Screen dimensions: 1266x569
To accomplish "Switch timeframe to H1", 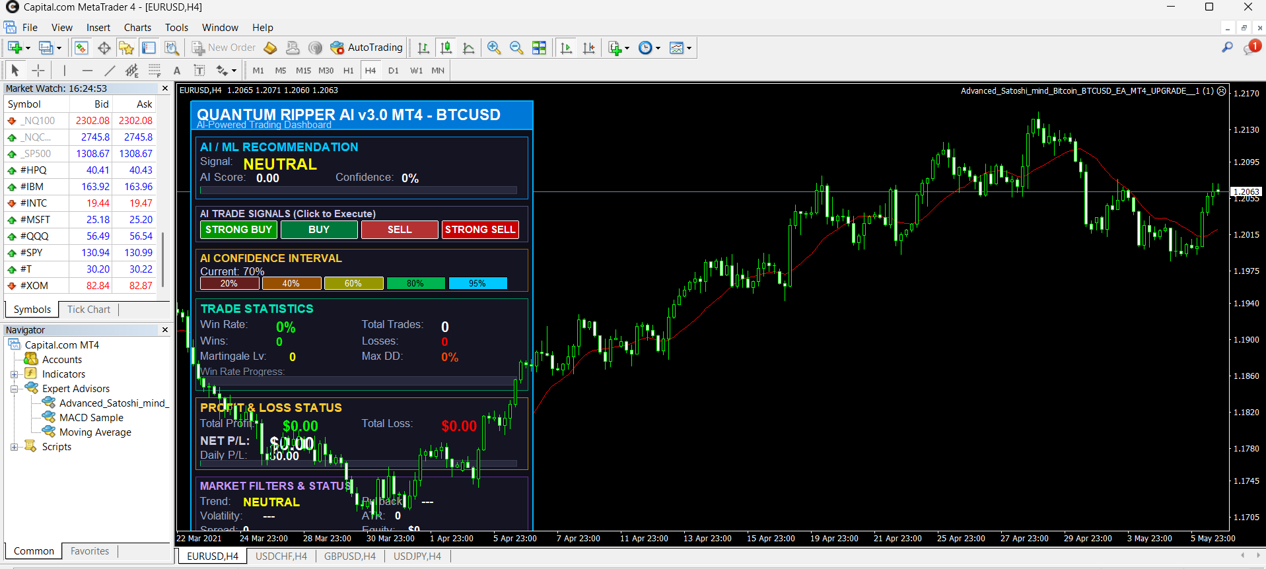I will click(349, 71).
